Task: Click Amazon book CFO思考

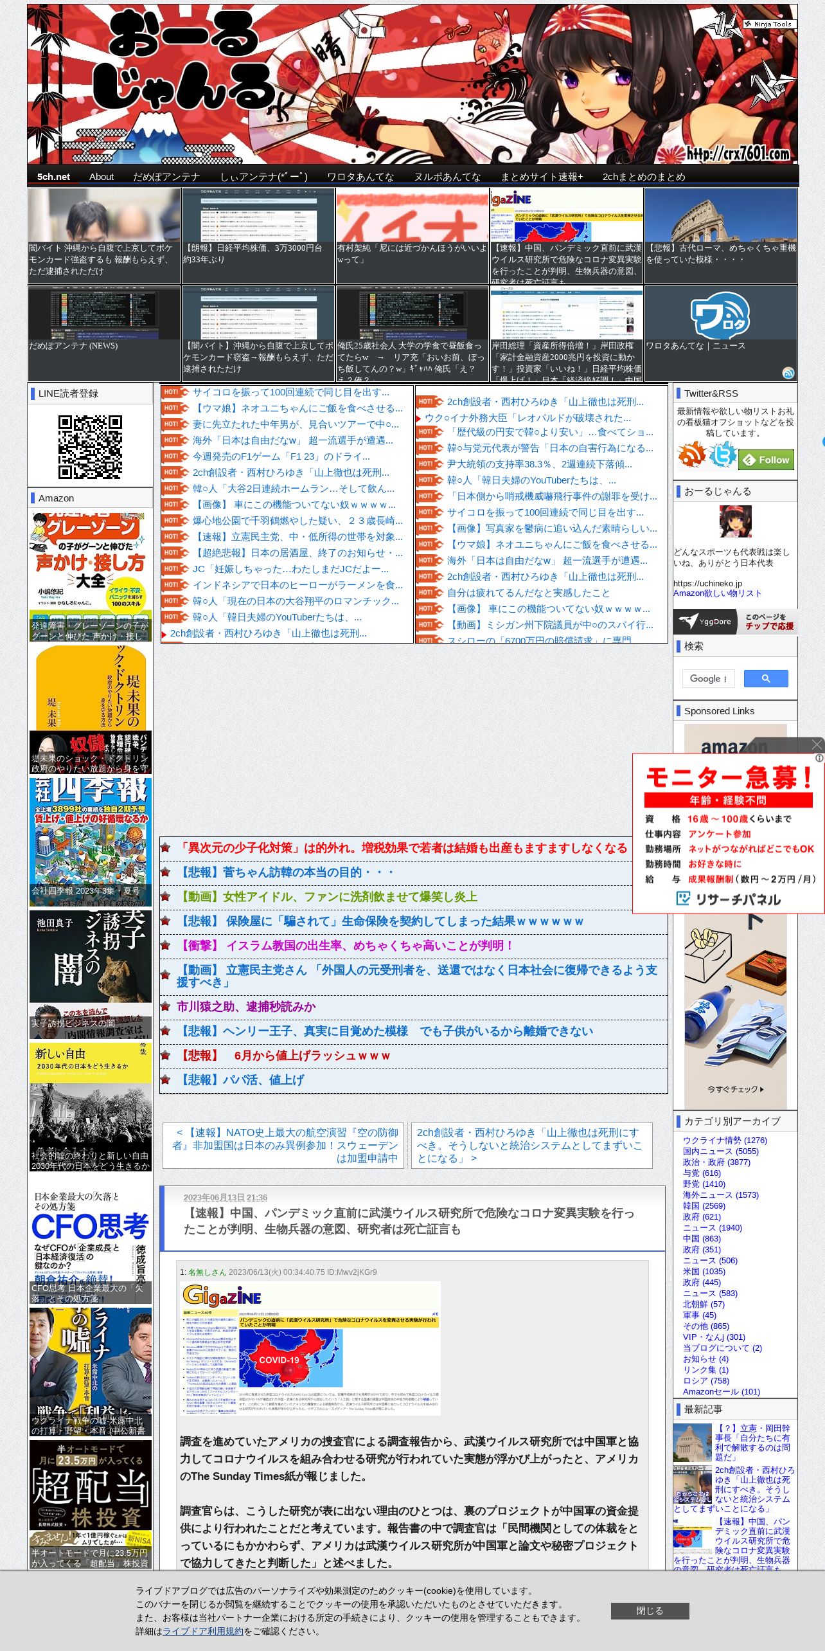Action: (x=91, y=1239)
